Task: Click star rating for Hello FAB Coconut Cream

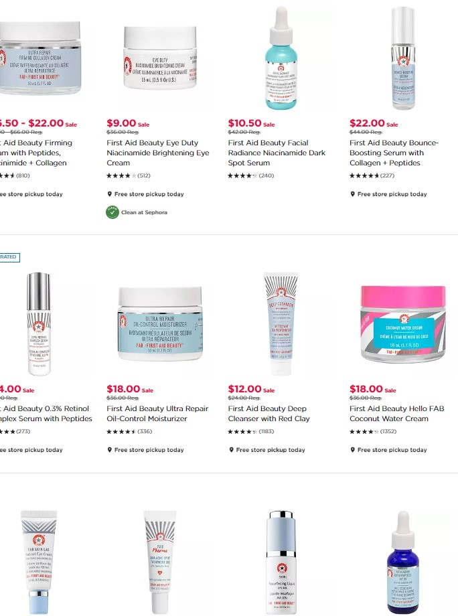Action: pyautogui.click(x=364, y=431)
